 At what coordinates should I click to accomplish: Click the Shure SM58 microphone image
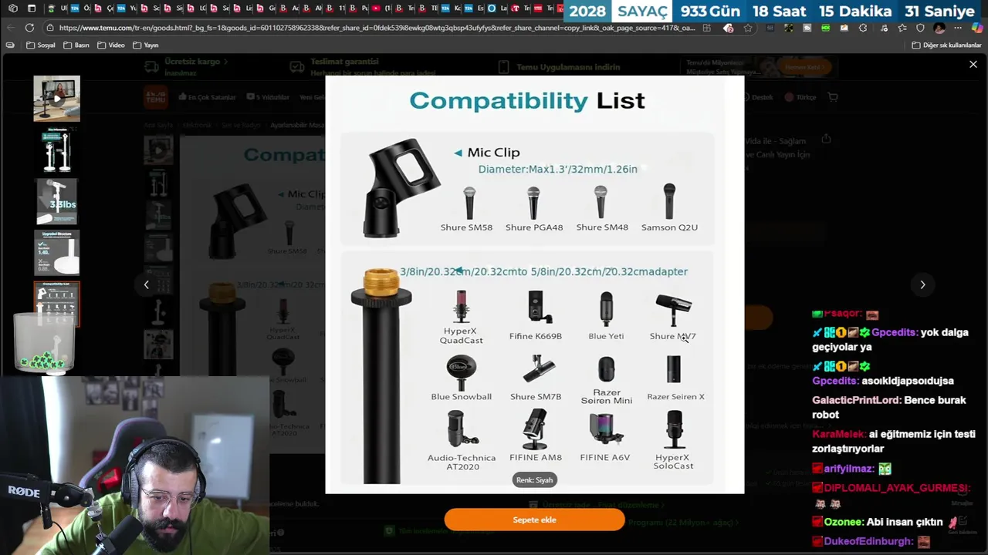(469, 203)
